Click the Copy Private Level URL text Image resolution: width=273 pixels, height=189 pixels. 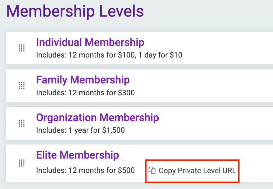click(197, 171)
